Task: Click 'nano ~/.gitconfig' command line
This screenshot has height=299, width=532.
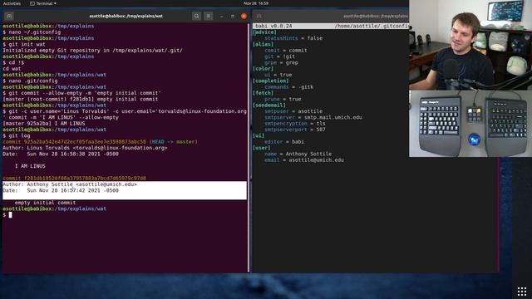Action: click(x=32, y=32)
